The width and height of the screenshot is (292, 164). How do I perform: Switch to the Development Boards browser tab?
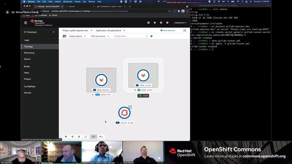pyautogui.click(x=111, y=6)
